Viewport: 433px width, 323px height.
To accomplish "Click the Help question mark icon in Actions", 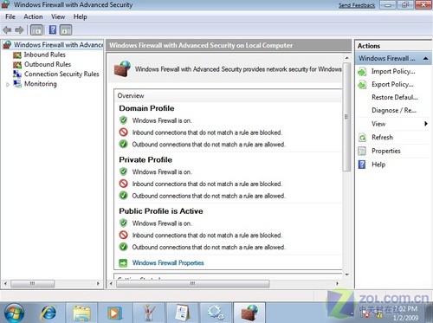I will click(362, 165).
